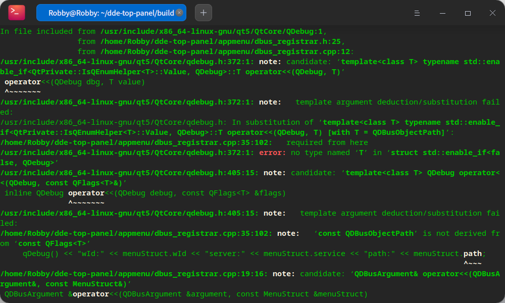The image size is (505, 303).
Task: Maximize the terminal window
Action: tap(468, 13)
